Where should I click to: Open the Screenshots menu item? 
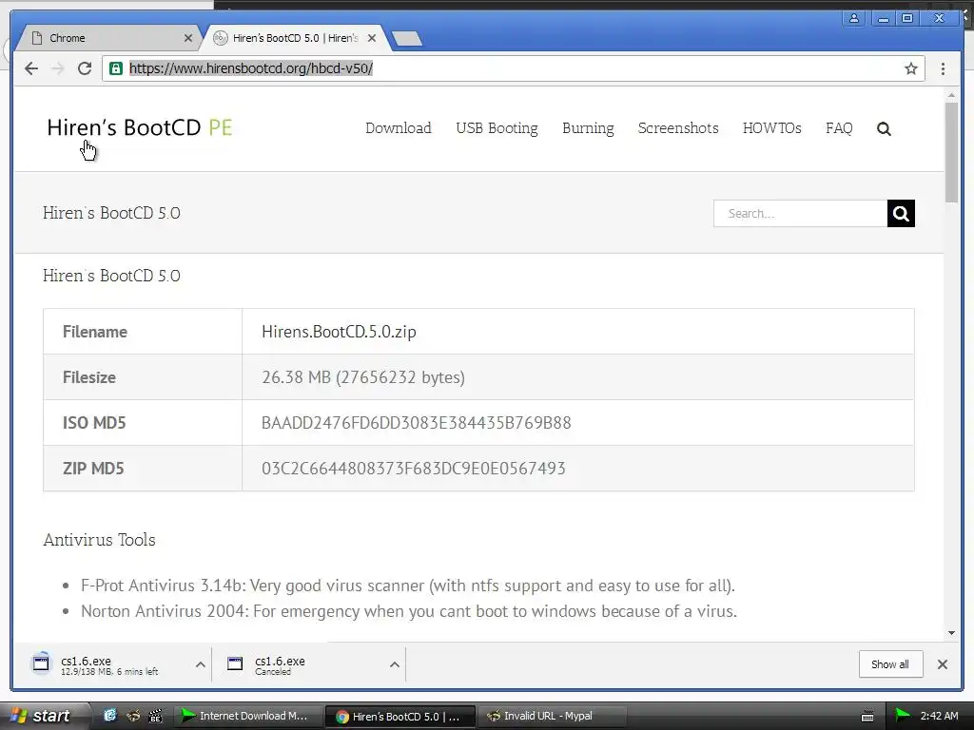click(x=678, y=128)
